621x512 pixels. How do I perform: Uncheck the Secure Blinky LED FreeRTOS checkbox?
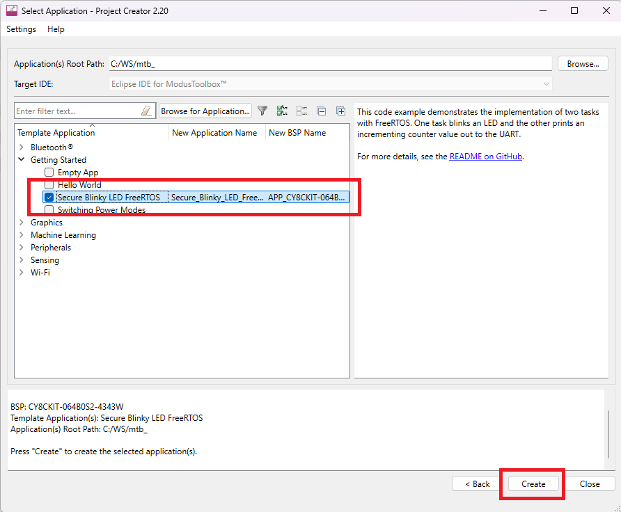[49, 198]
